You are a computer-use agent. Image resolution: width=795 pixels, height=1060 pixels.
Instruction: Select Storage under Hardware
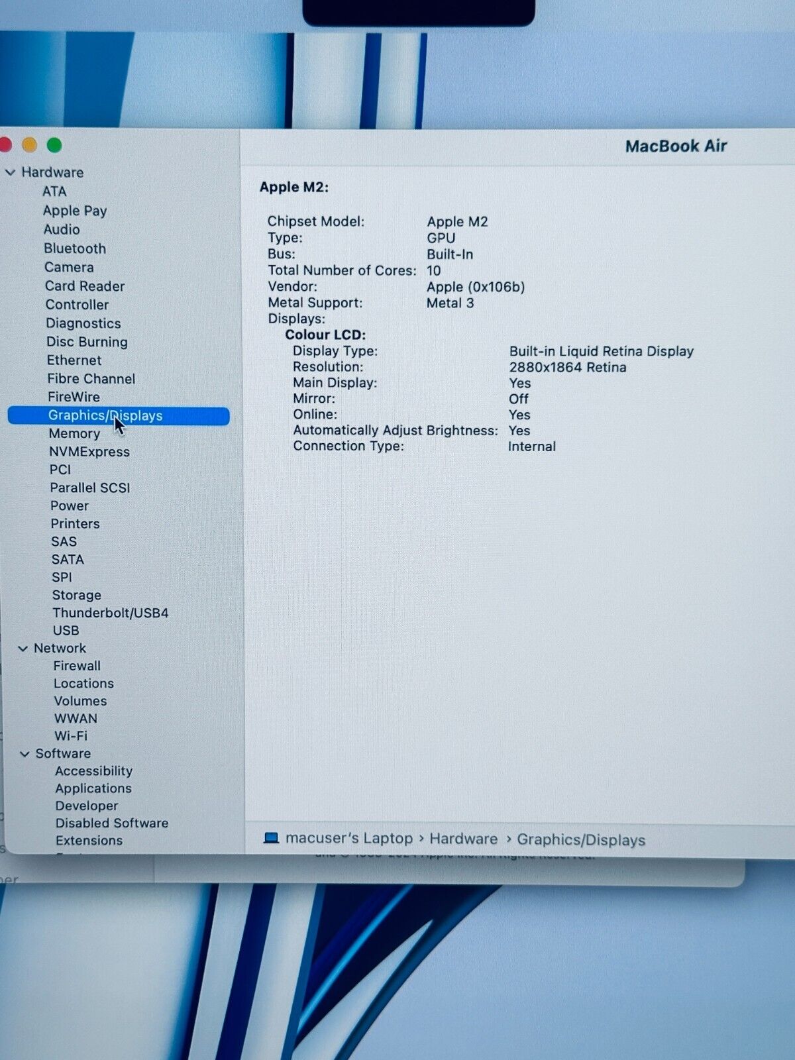point(77,595)
